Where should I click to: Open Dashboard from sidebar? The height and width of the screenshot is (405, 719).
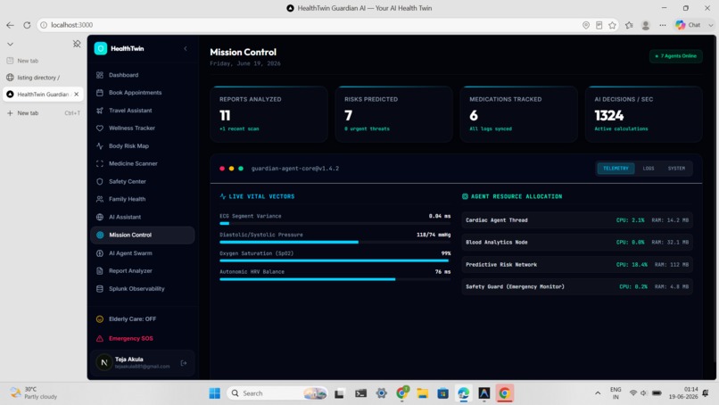(x=142, y=75)
